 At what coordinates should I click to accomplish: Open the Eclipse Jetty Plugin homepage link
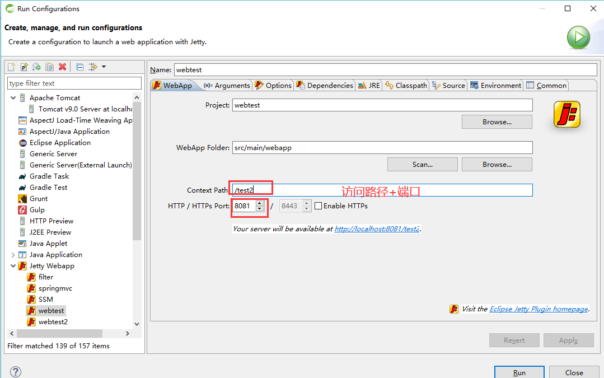(x=539, y=309)
